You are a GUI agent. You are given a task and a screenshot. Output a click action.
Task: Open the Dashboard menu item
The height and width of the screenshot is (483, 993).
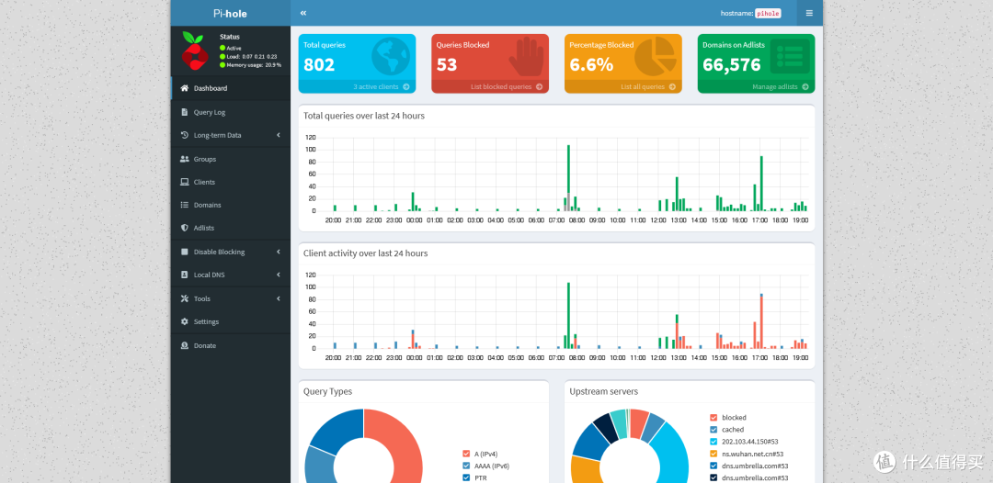point(231,88)
